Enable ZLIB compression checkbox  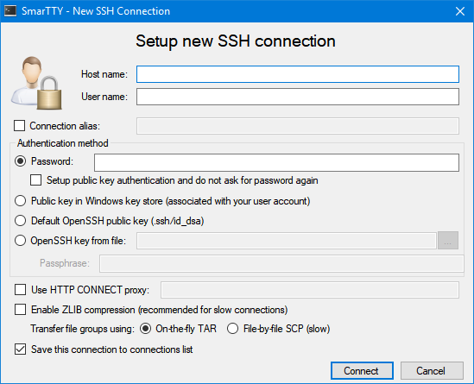20,310
